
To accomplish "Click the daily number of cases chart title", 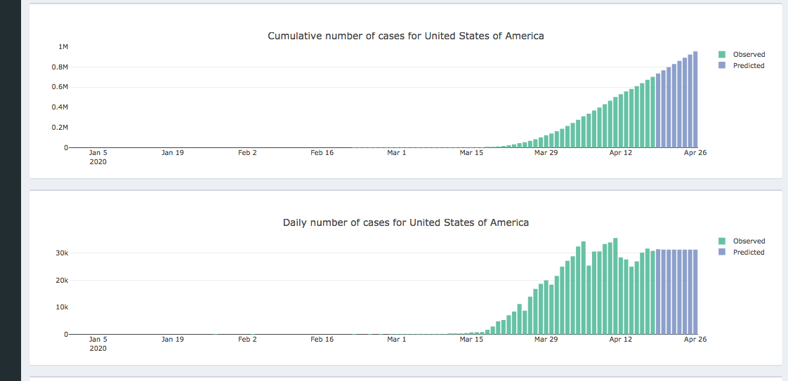I will click(405, 222).
